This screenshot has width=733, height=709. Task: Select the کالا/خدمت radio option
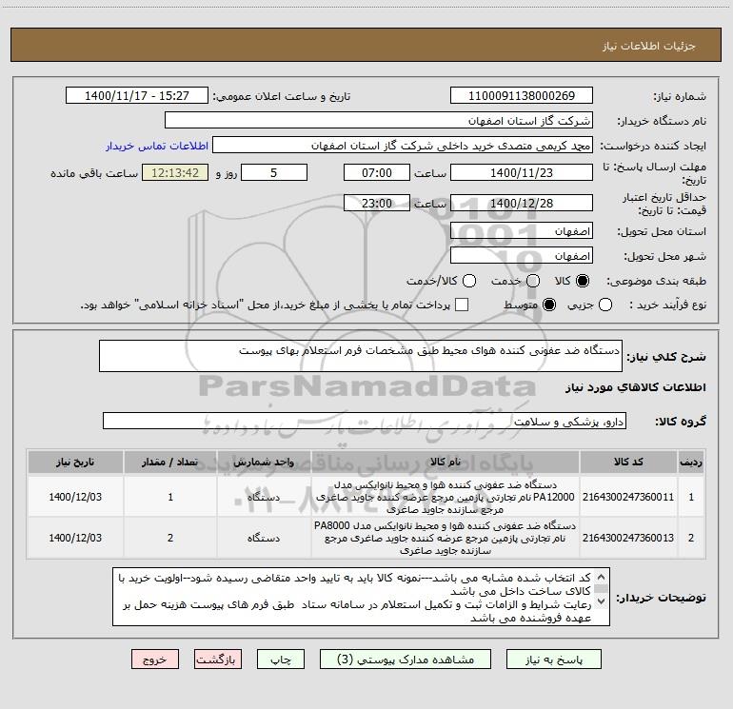(x=469, y=281)
